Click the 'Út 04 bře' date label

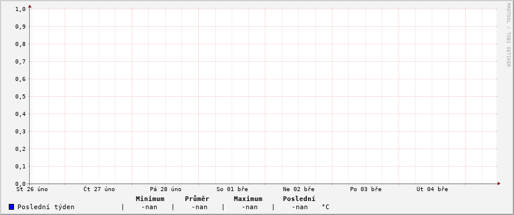click(x=432, y=189)
